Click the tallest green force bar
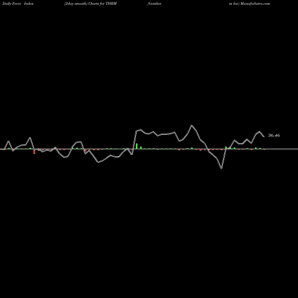The width and height of the screenshot is (298, 298). tap(136, 146)
